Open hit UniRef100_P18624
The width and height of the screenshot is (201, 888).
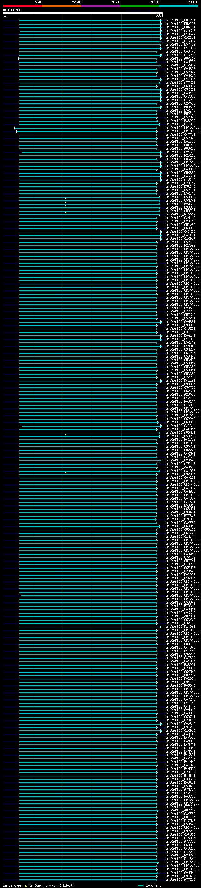tap(180, 34)
